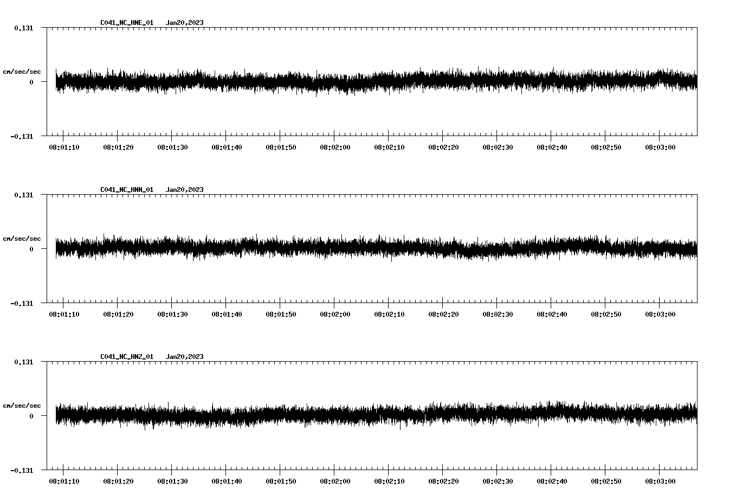
Task: Click the 08:02:50 time label under HNN plot
Action: (606, 314)
